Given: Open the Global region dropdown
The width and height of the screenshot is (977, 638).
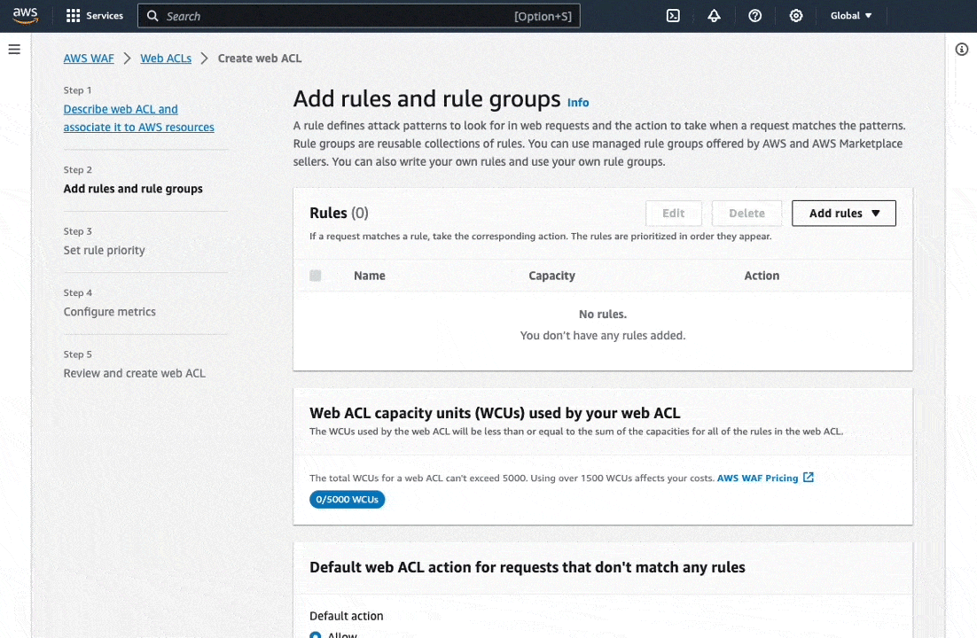Looking at the screenshot, I should click(x=850, y=16).
